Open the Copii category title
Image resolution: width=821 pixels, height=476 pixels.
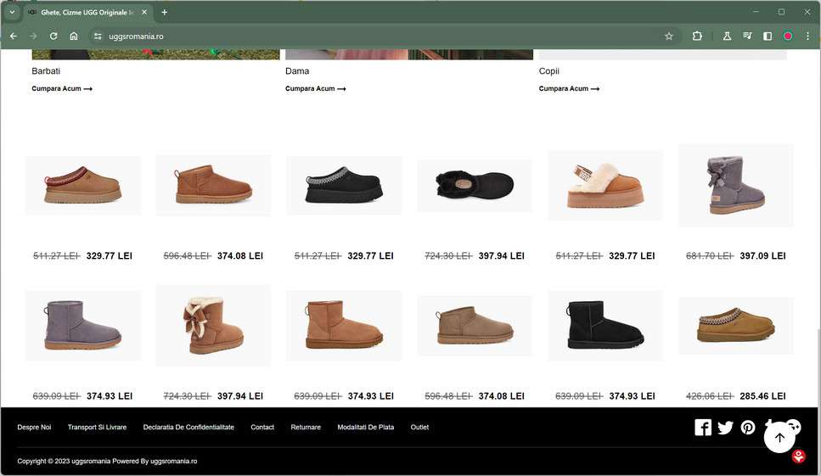click(548, 71)
